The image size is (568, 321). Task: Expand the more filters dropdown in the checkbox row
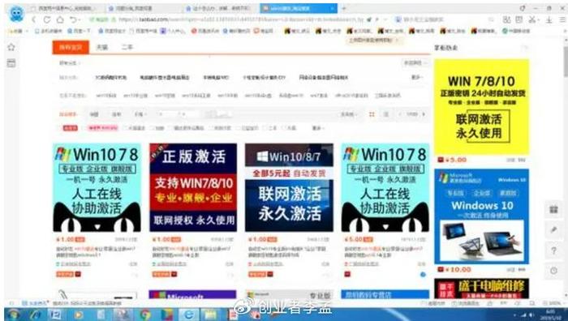click(318, 128)
